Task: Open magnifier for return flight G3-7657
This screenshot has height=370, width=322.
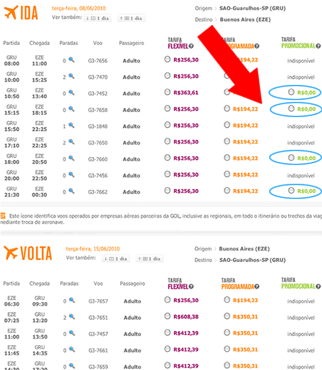Action: pyautogui.click(x=72, y=300)
